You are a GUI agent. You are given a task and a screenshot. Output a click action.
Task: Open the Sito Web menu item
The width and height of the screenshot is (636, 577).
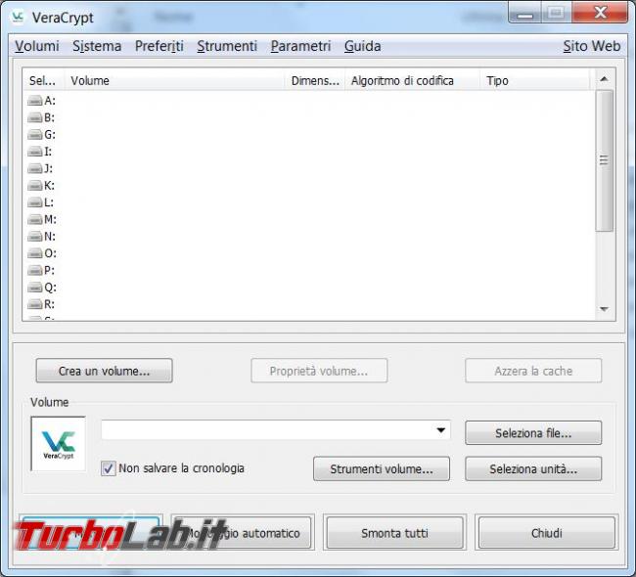click(x=592, y=46)
